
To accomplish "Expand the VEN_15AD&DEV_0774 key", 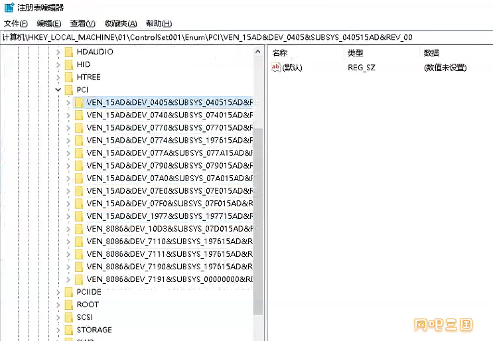I will (68, 141).
